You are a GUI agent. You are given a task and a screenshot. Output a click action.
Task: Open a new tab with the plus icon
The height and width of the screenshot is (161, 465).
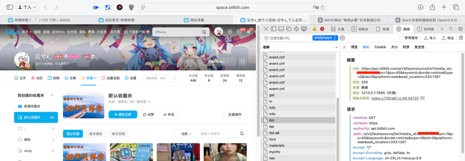(444, 7)
